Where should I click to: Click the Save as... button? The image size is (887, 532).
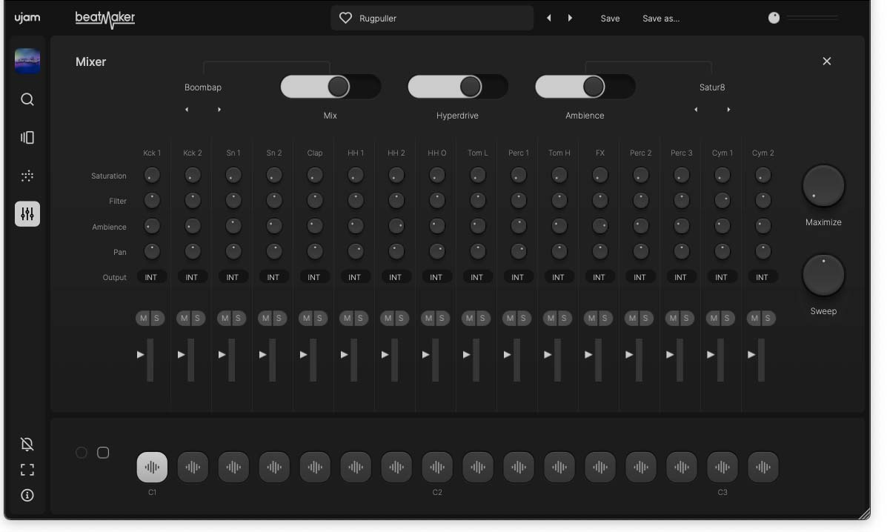pyautogui.click(x=660, y=19)
